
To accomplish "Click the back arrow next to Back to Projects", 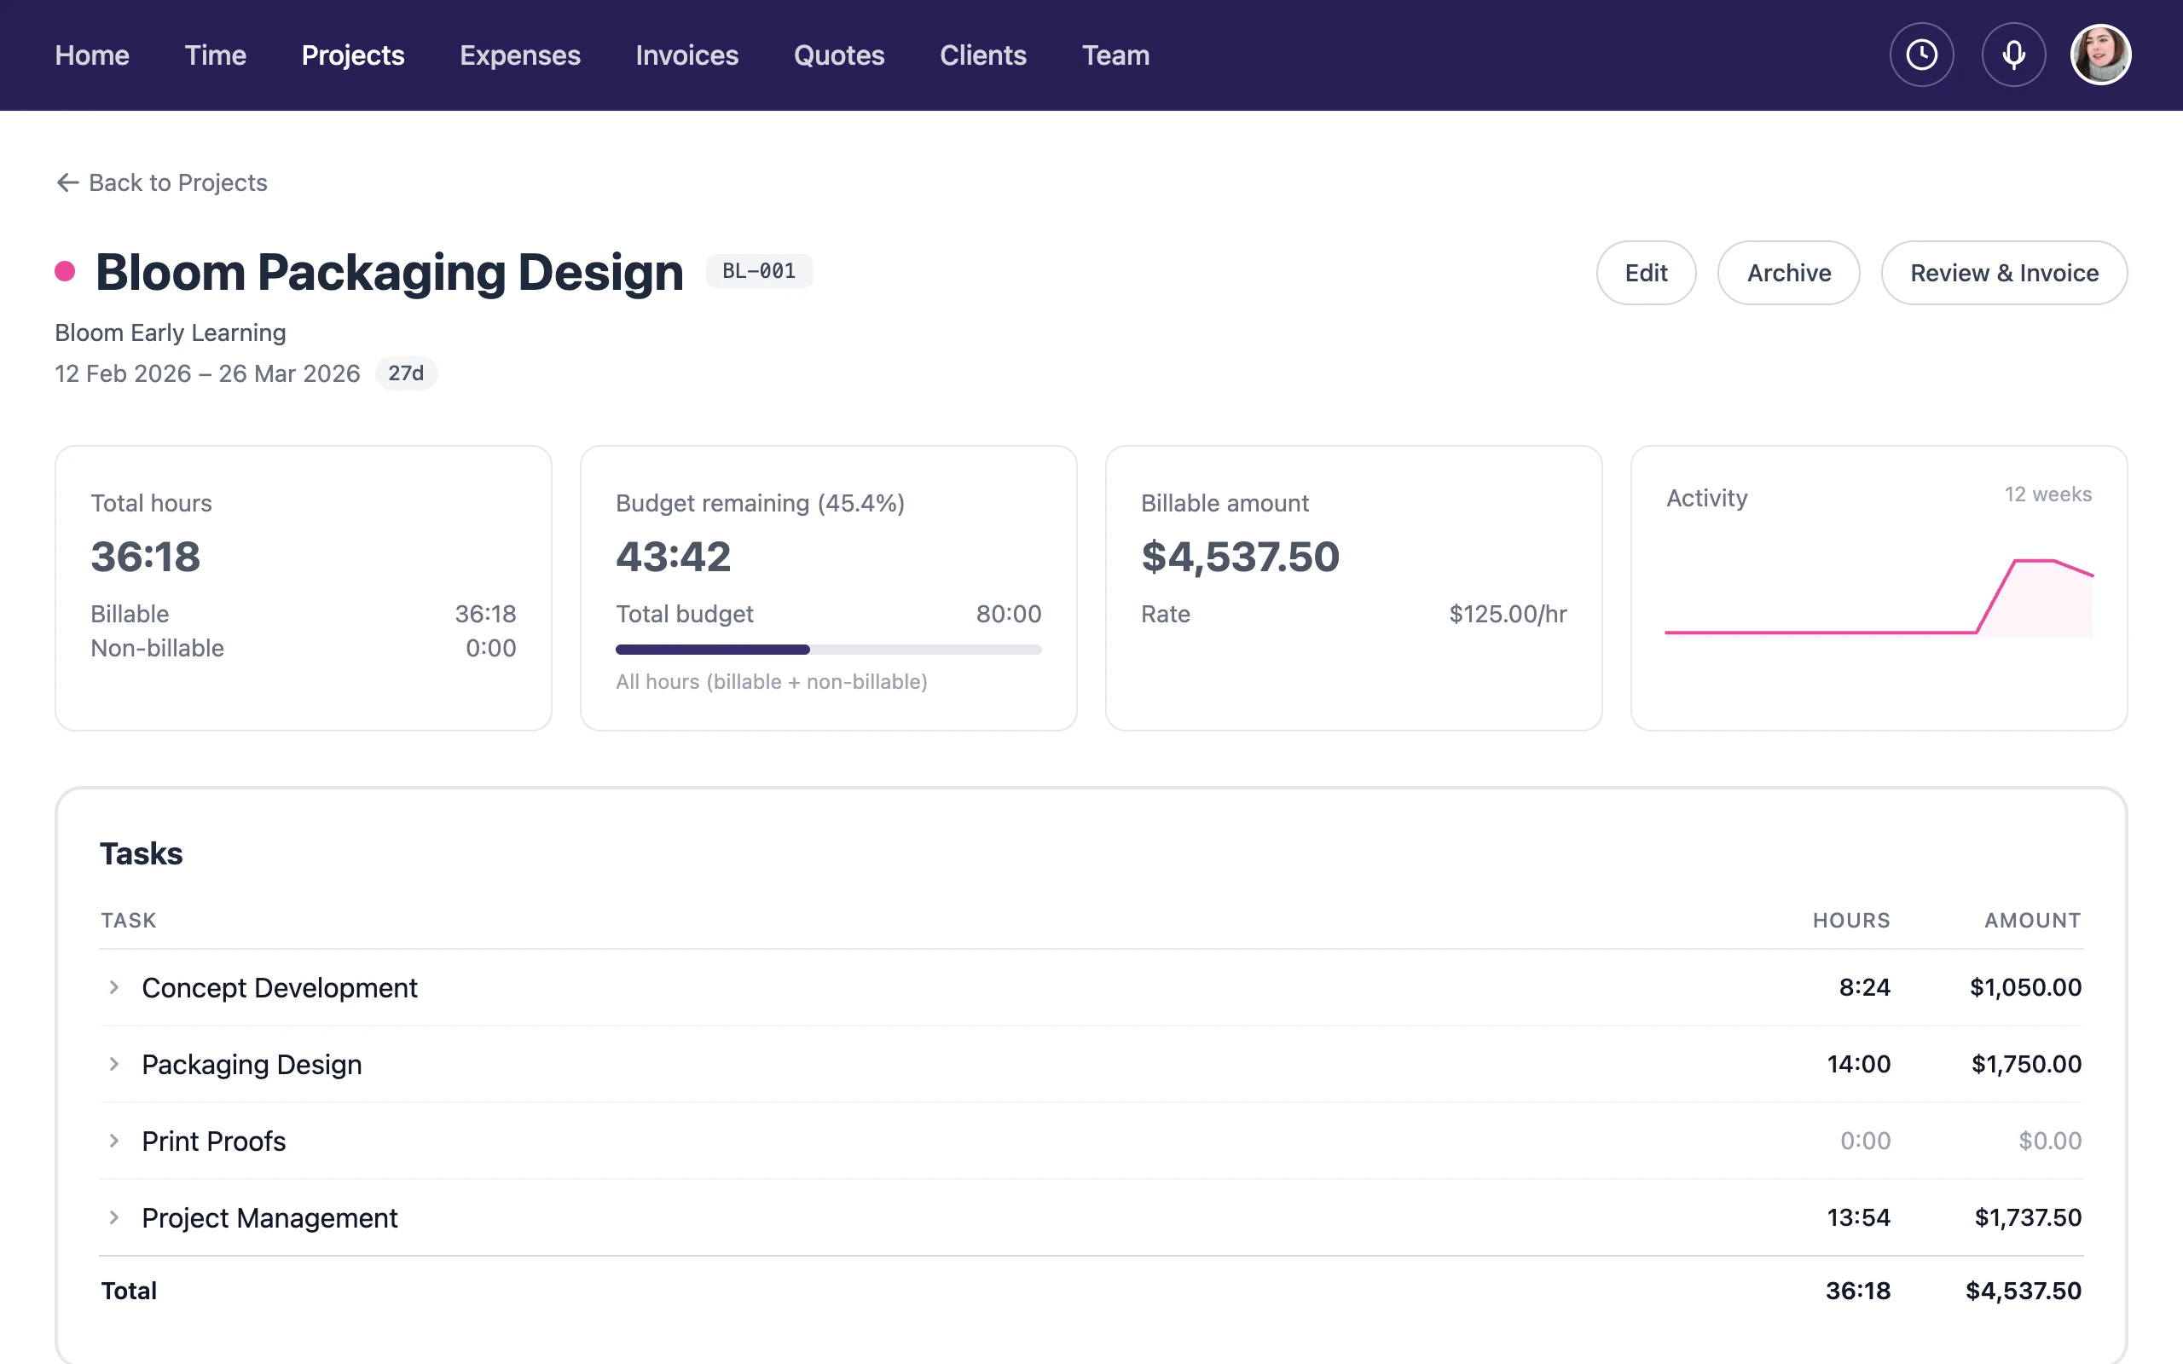I will [x=67, y=182].
